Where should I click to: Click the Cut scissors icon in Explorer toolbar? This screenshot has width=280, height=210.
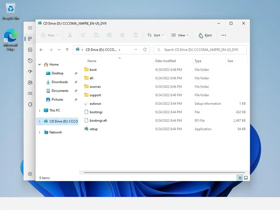70,35
